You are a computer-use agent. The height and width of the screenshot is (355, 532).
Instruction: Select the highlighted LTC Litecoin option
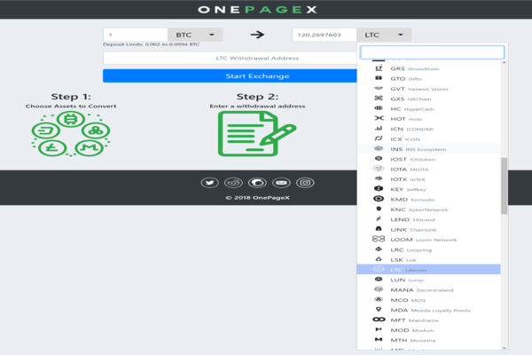point(428,270)
